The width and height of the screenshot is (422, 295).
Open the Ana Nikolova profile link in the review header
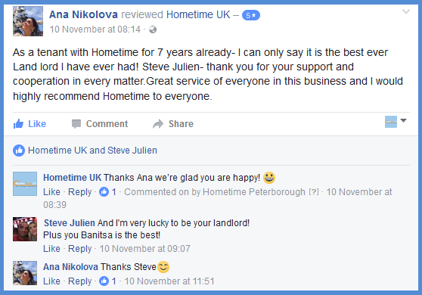pos(83,14)
